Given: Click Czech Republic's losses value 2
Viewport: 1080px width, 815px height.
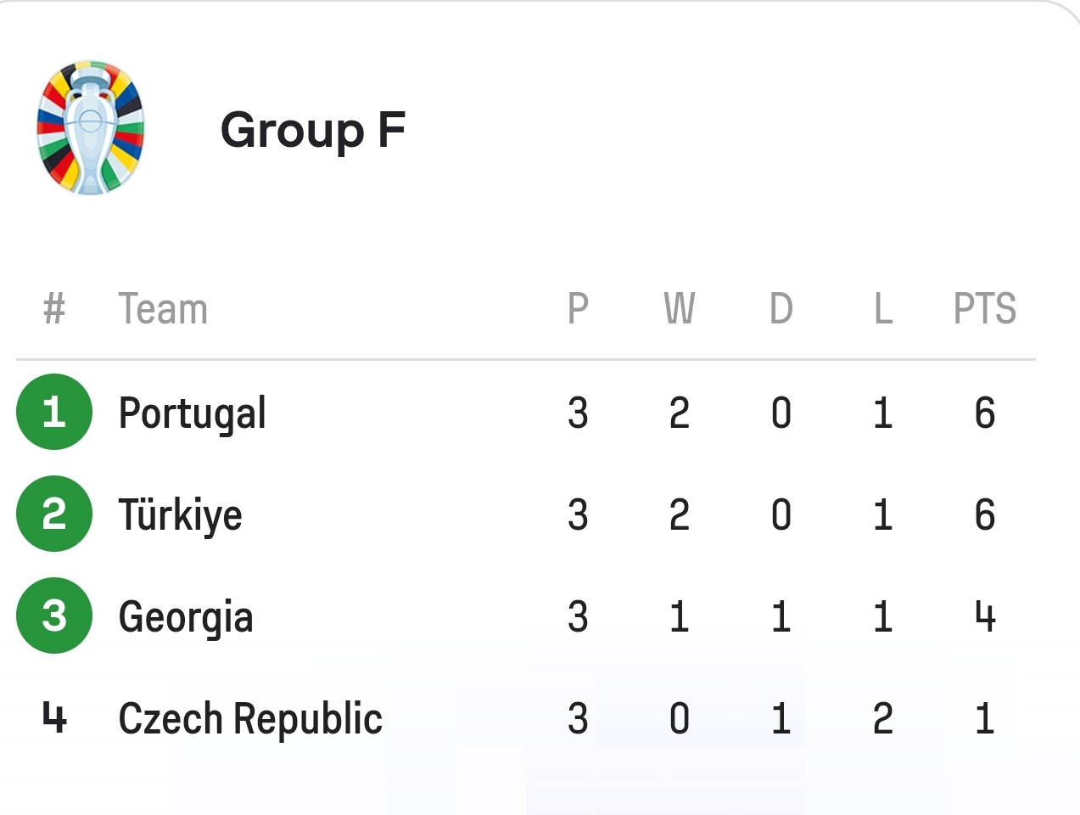Looking at the screenshot, I should point(883,719).
